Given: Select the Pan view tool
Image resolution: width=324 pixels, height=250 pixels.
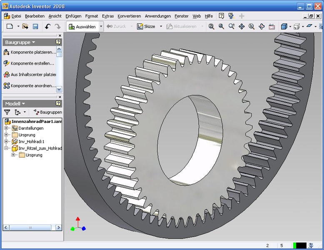Looking at the screenshot, I should coord(242,26).
